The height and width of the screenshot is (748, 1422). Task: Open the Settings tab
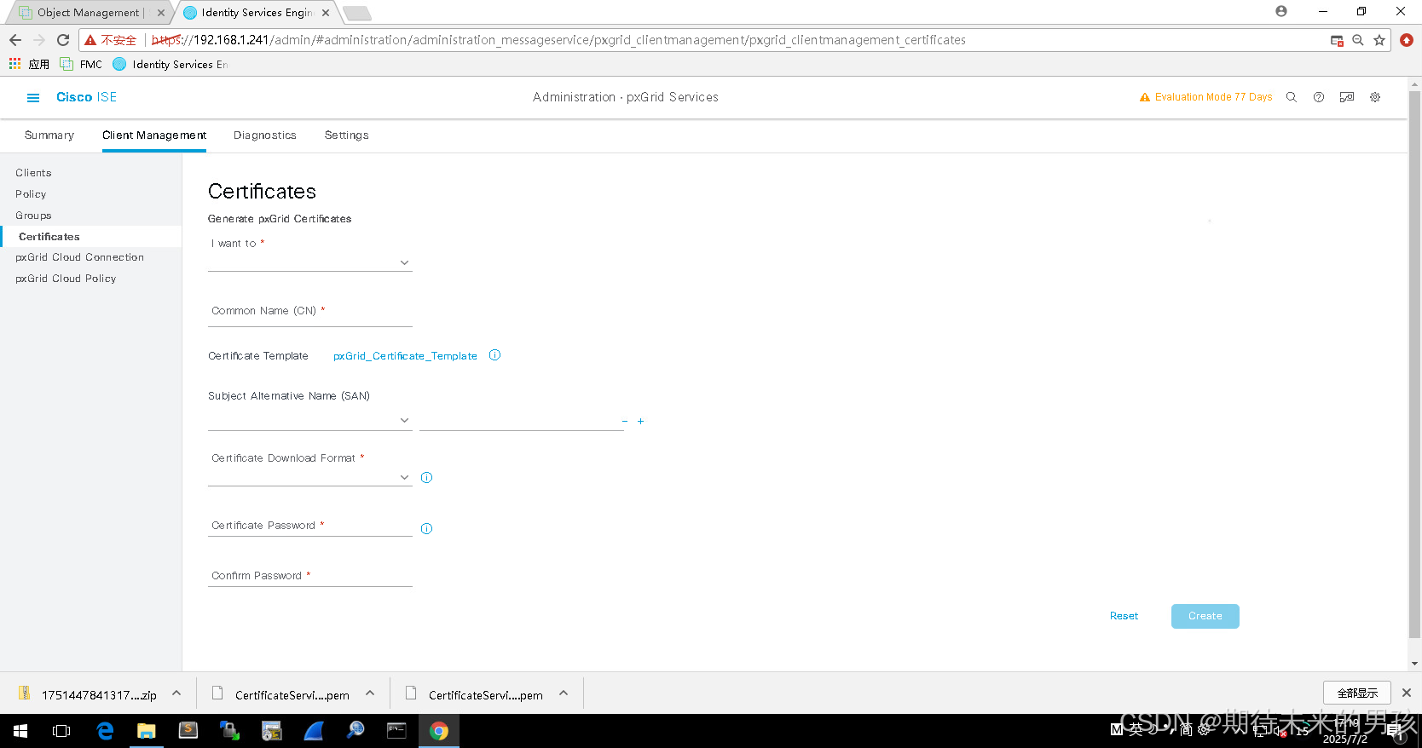[347, 135]
